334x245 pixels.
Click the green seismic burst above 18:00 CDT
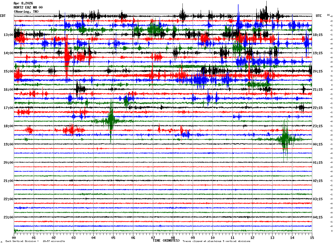(111, 120)
